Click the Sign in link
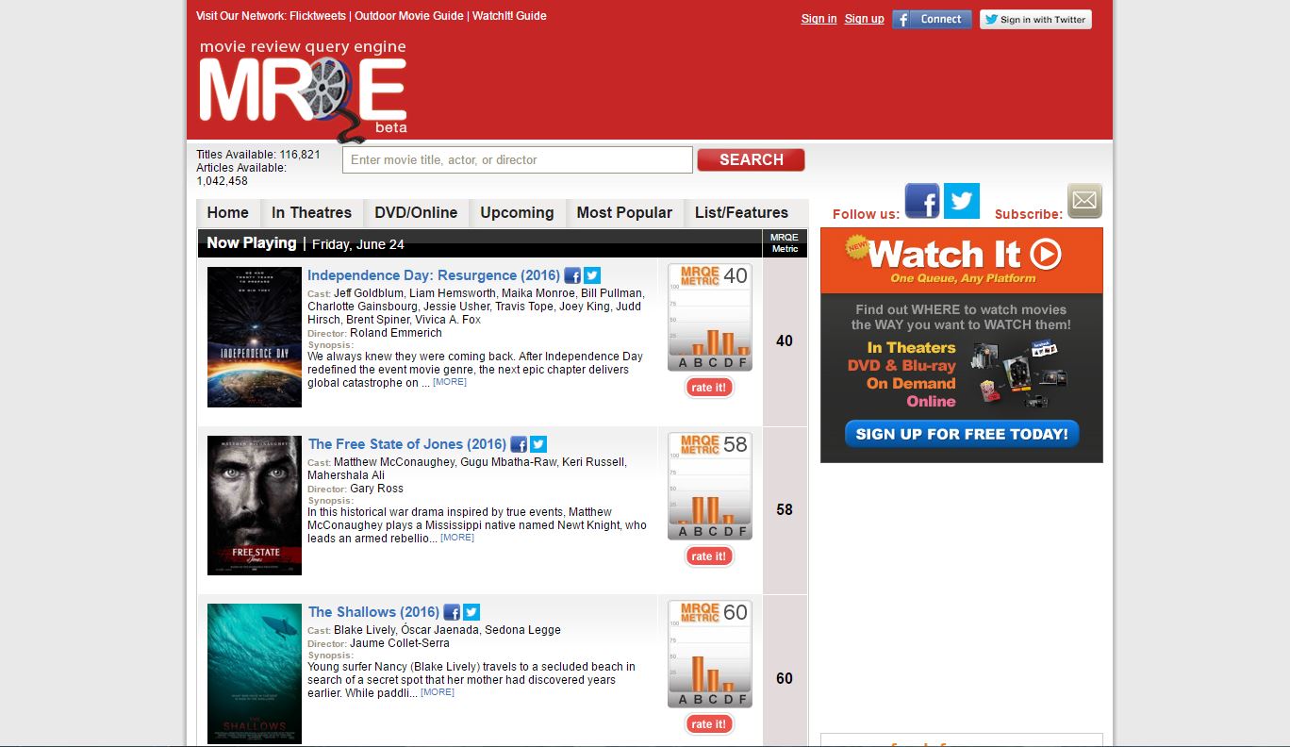 (x=819, y=19)
